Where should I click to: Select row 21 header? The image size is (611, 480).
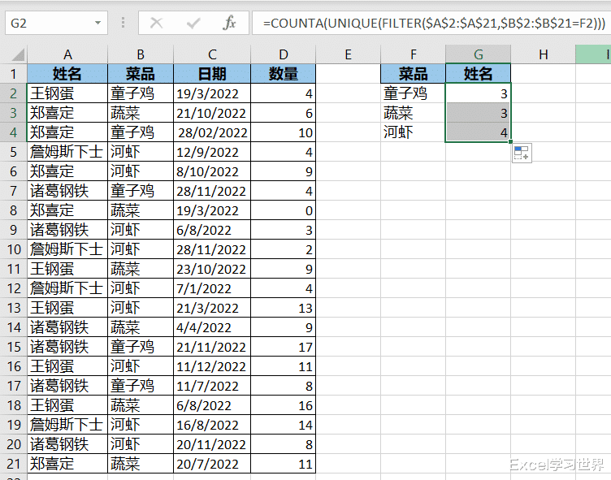[14, 463]
